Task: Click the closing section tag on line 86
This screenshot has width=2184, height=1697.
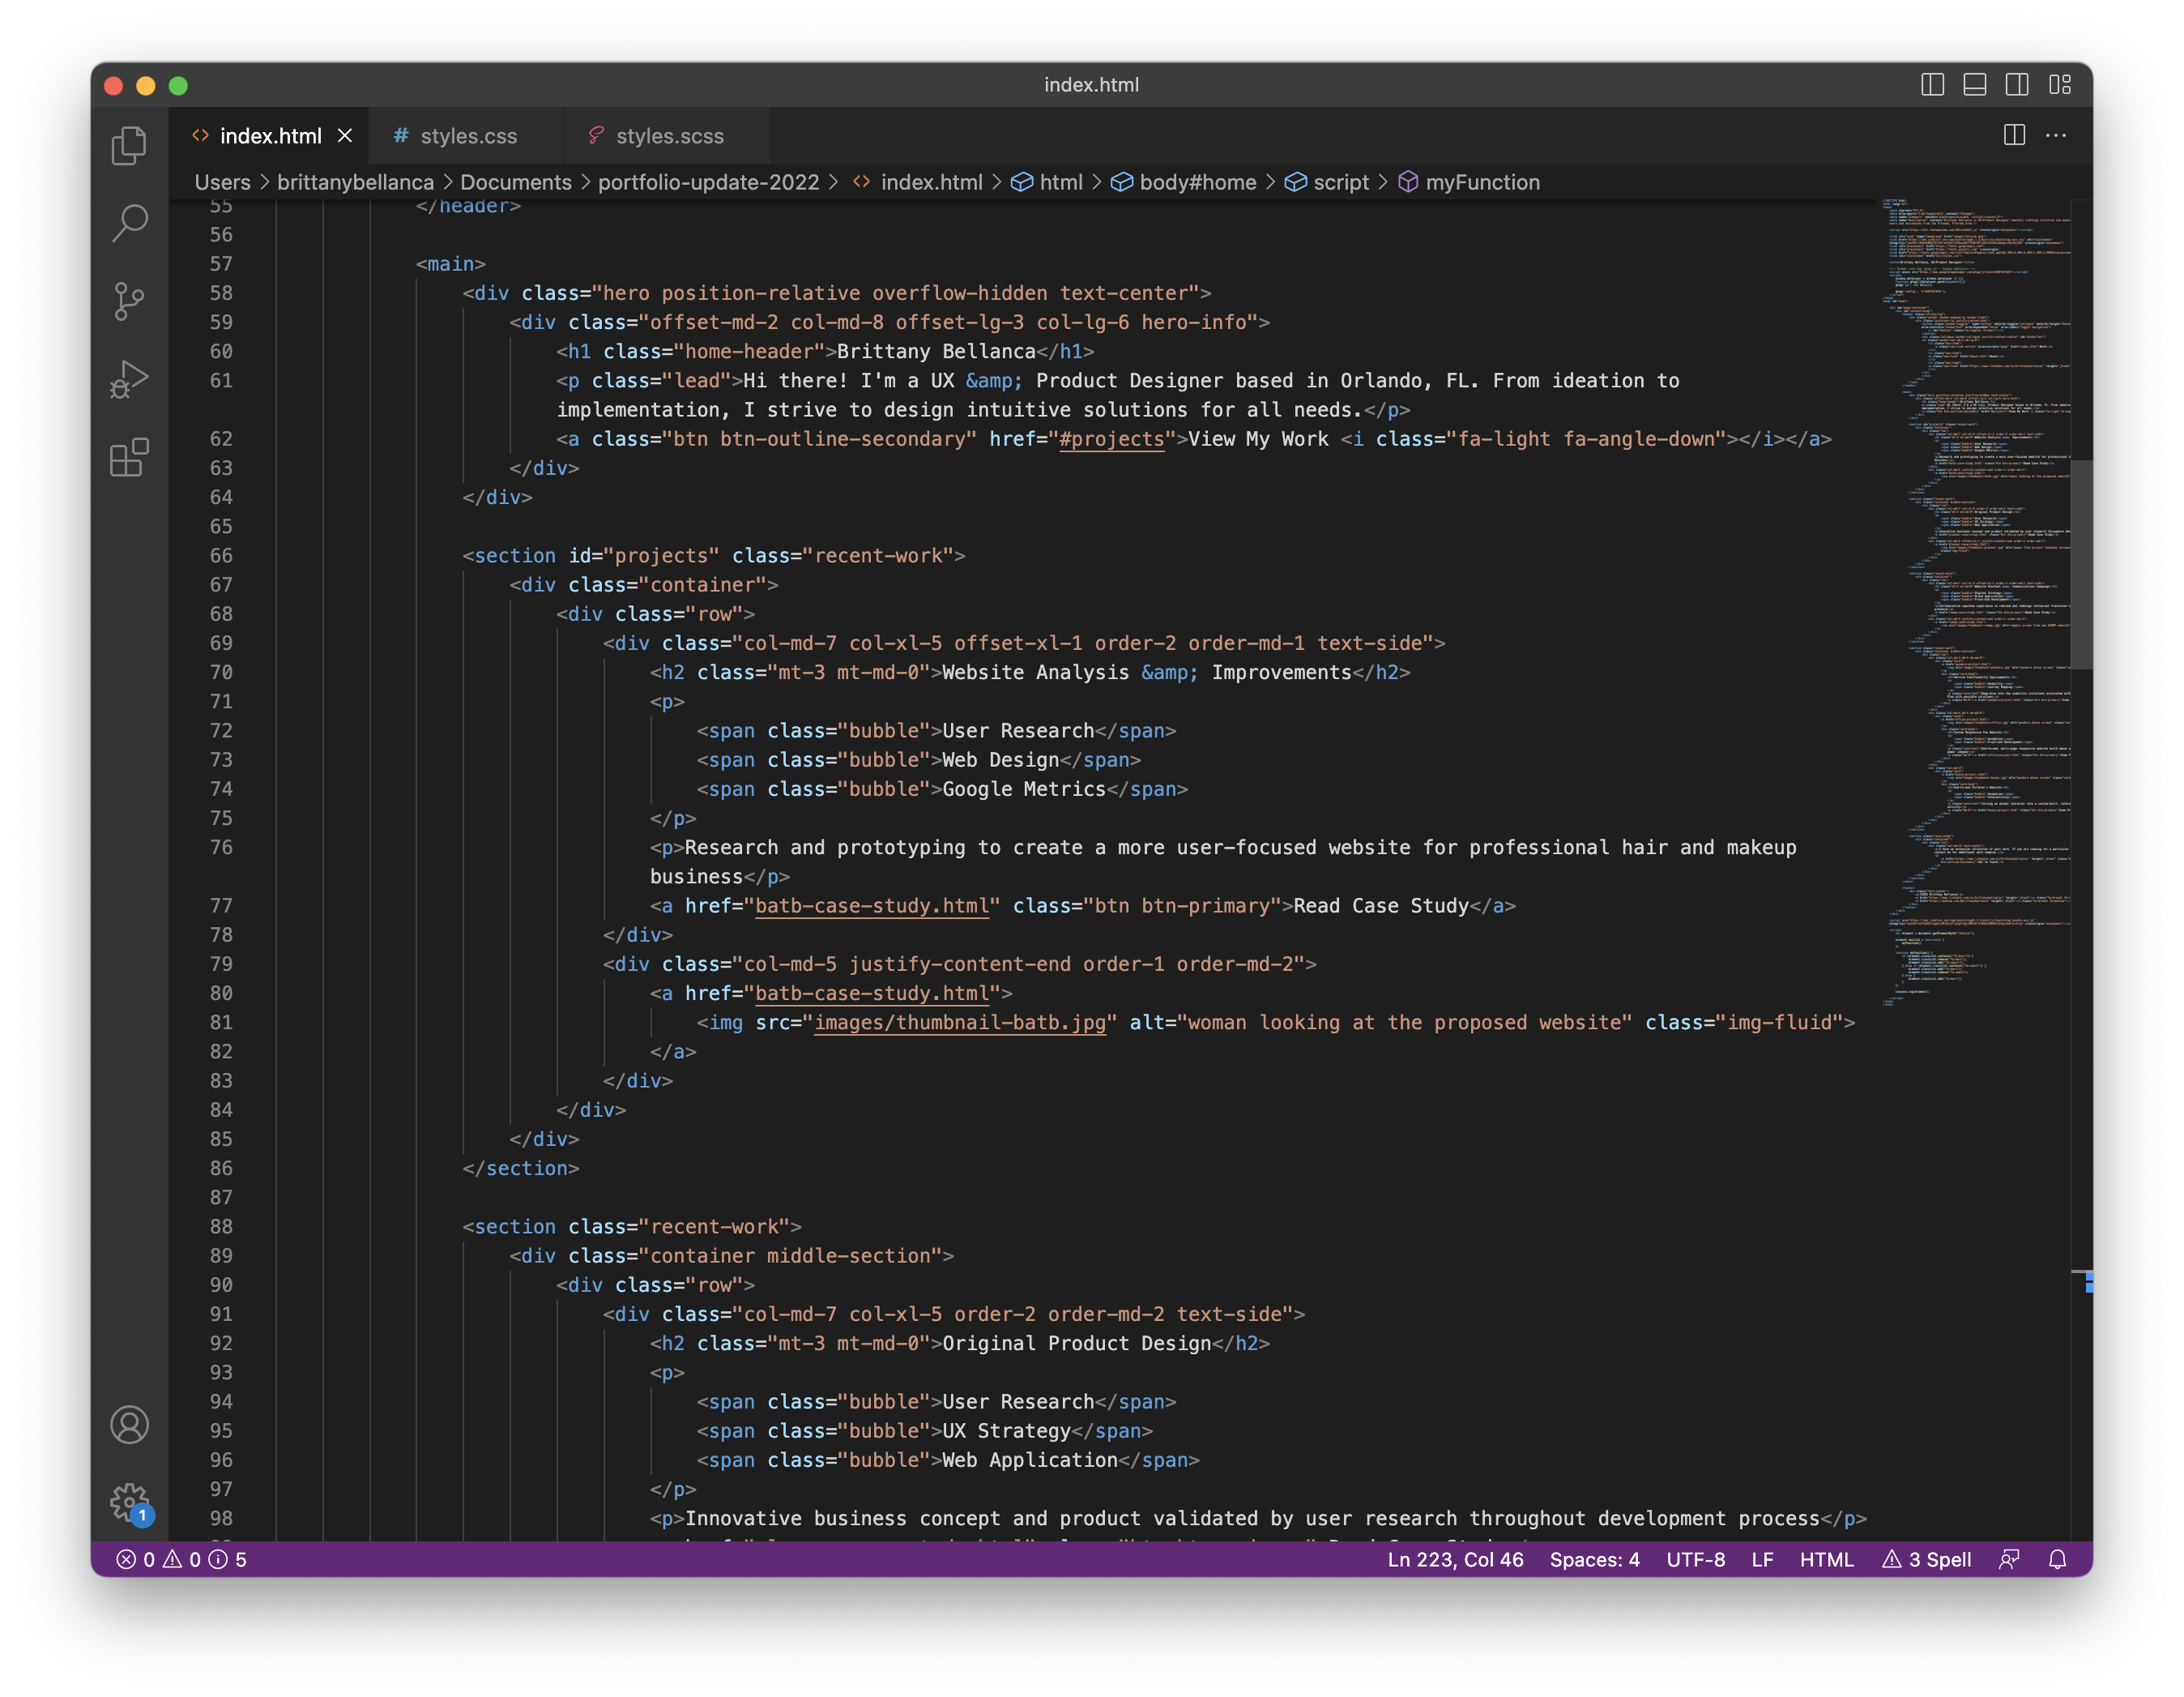Action: coord(521,1169)
